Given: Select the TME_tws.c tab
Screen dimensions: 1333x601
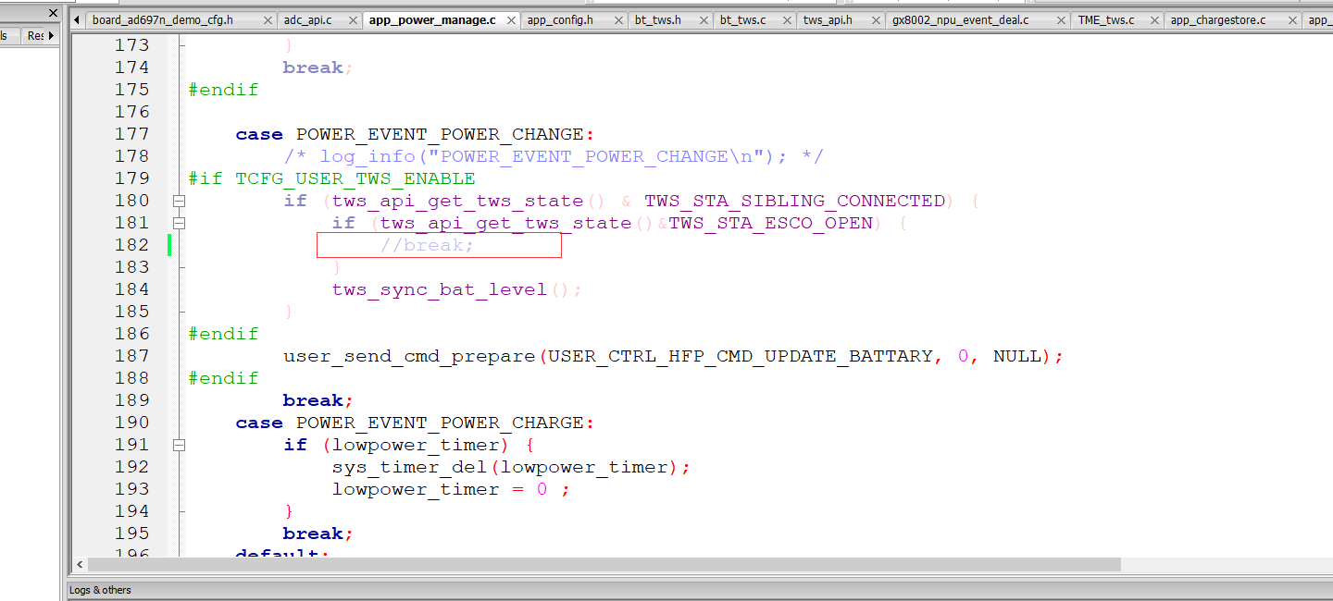Looking at the screenshot, I should 1105,19.
